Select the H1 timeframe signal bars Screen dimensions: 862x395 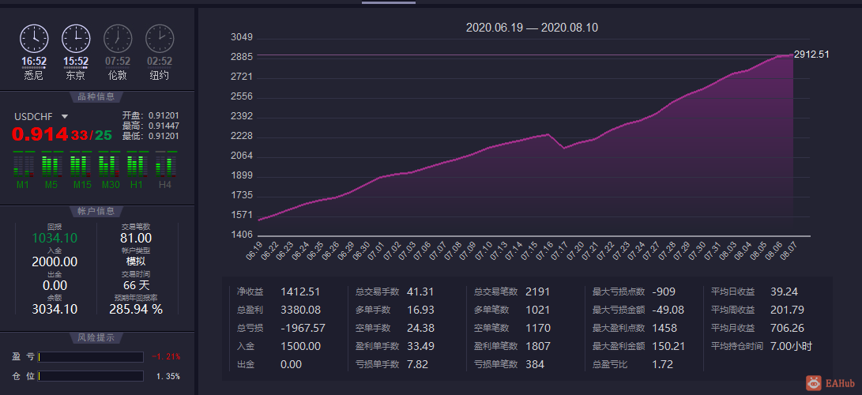(137, 164)
